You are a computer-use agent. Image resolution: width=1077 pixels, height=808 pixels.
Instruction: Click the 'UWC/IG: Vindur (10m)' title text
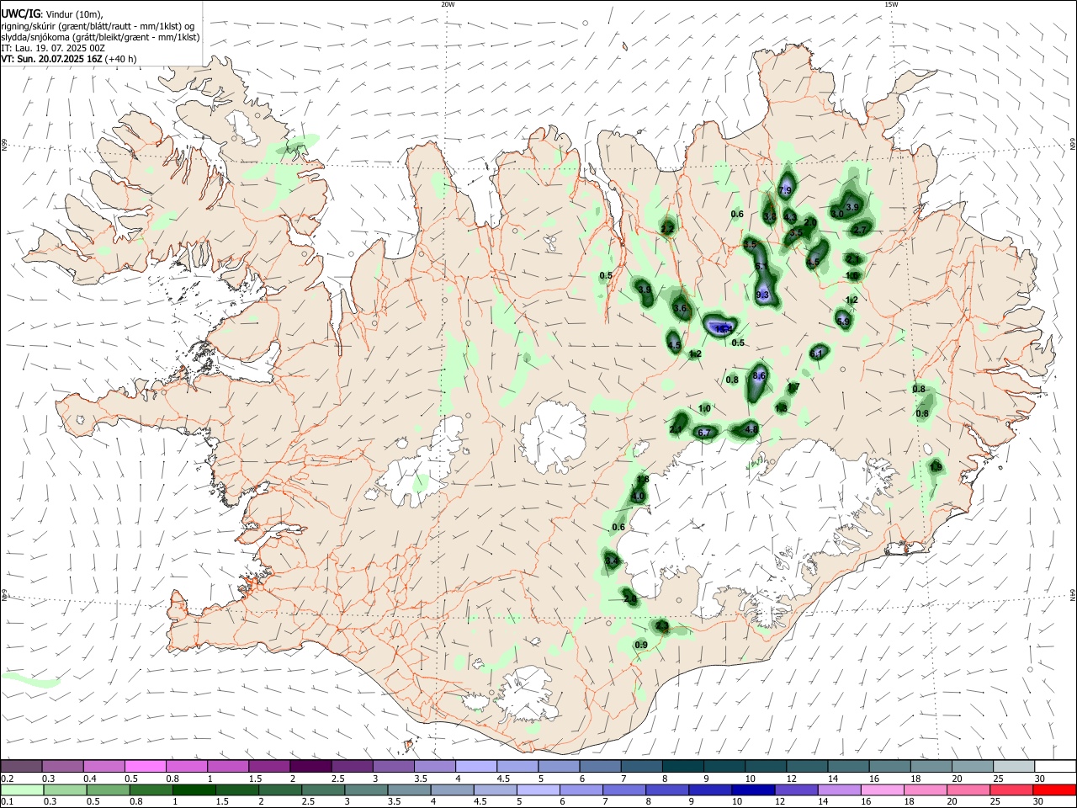[52, 13]
